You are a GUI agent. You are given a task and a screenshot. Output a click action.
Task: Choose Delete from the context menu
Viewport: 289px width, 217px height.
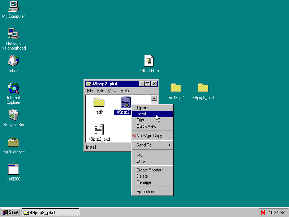point(152,176)
